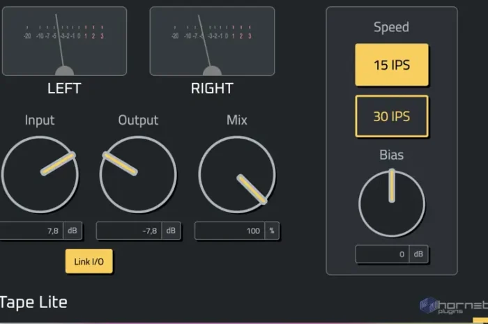Click the Output value field showing -7,8
The width and height of the screenshot is (488, 324).
(x=129, y=231)
